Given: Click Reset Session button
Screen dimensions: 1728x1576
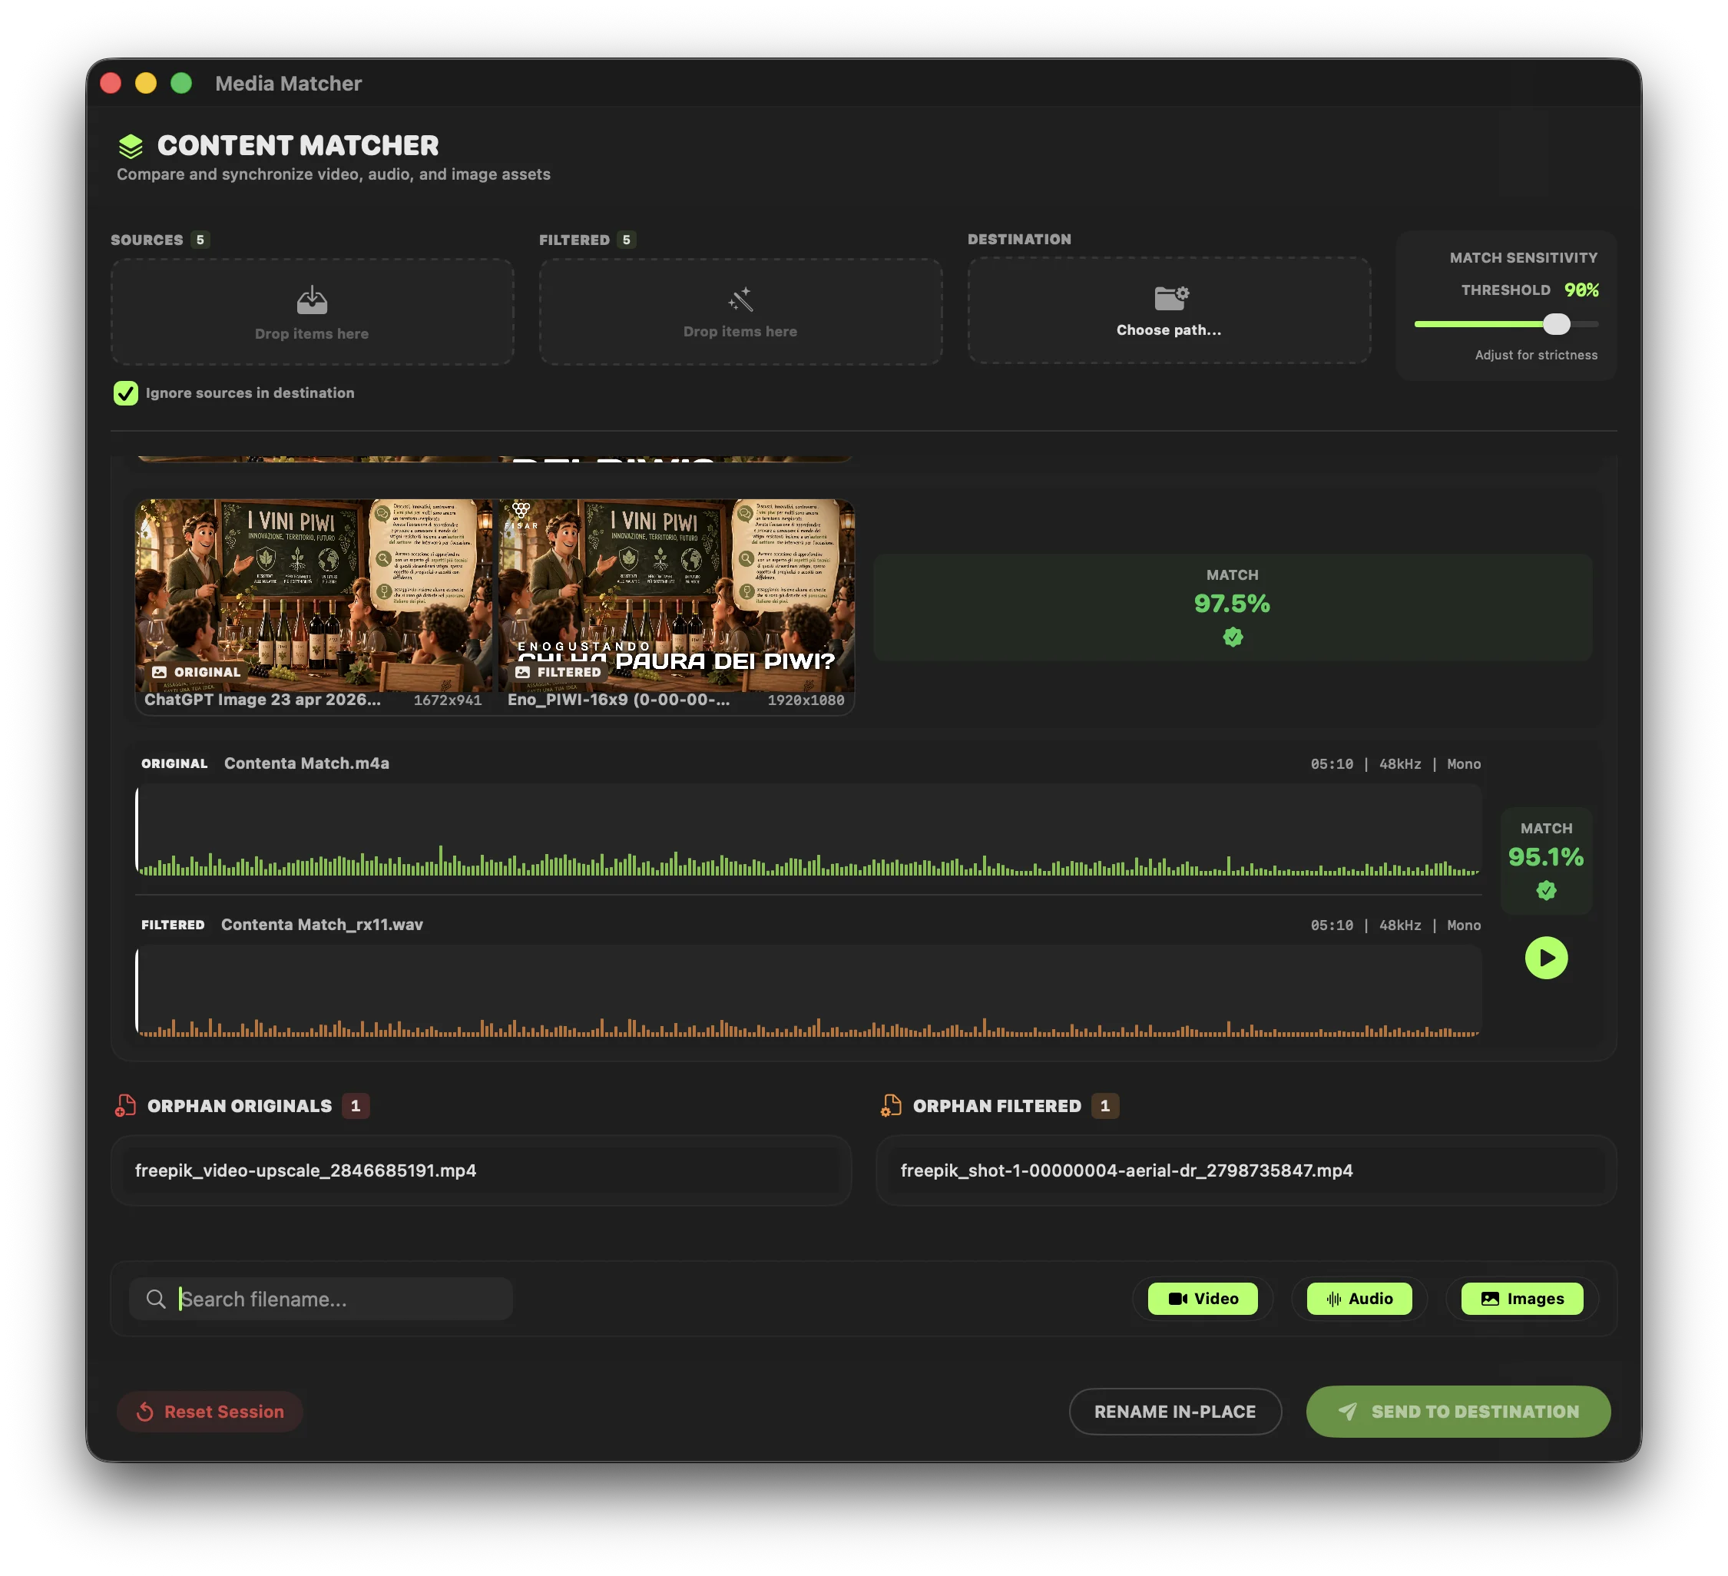Looking at the screenshot, I should 210,1412.
